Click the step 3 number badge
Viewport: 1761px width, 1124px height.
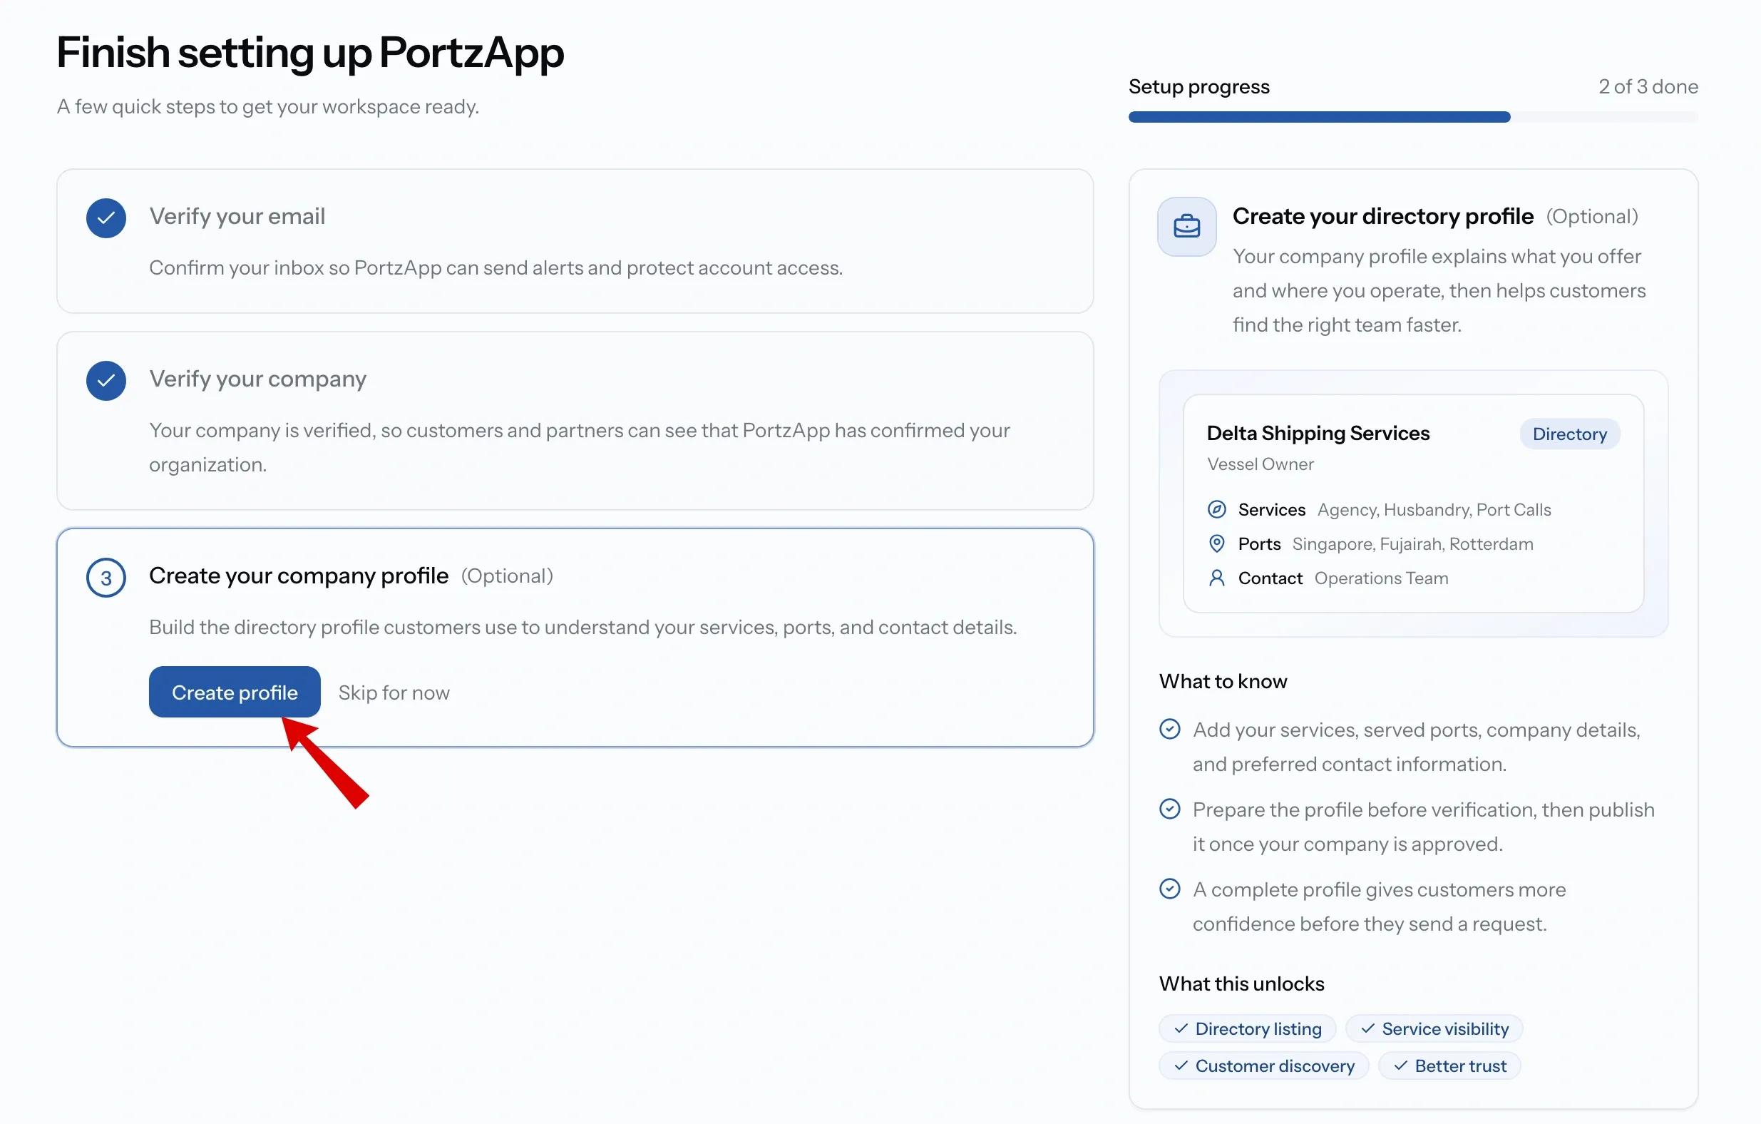pos(106,578)
